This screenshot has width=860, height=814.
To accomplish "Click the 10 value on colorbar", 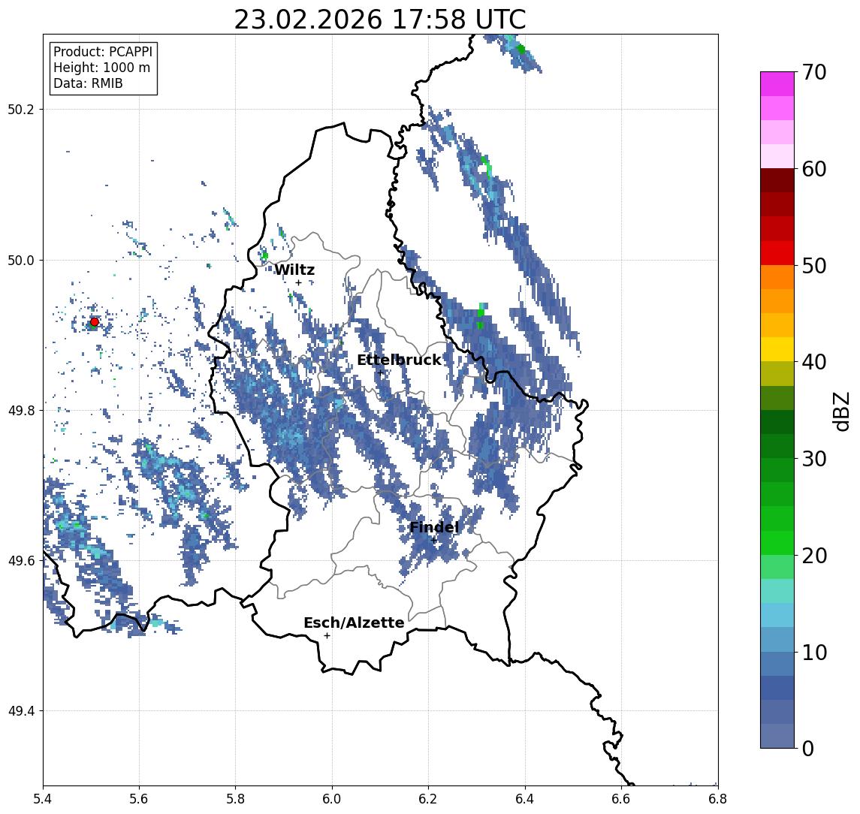I will [814, 652].
